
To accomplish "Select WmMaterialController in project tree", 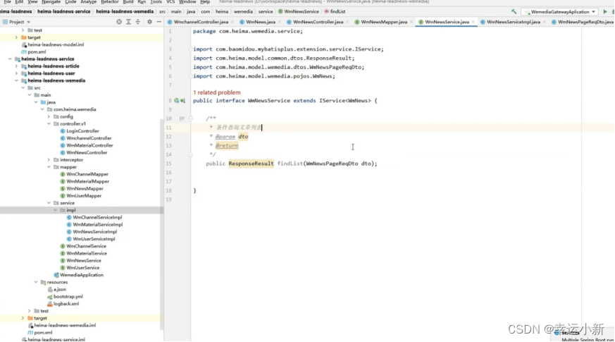I will point(89,145).
